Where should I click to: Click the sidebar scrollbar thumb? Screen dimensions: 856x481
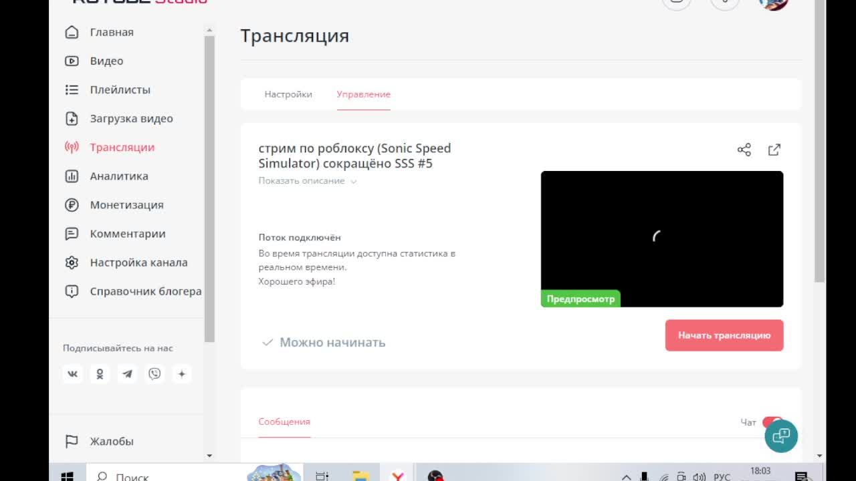(209, 189)
